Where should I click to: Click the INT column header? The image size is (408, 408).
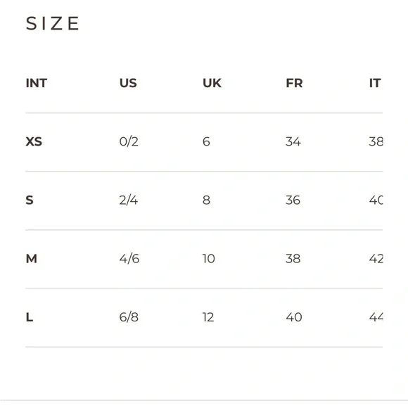tap(37, 83)
